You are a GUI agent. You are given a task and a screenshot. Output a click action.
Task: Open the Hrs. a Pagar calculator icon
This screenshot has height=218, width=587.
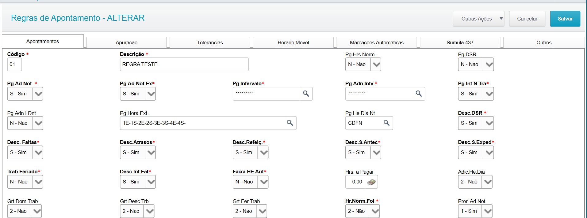371,182
